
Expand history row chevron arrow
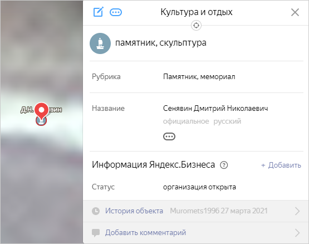297,211
